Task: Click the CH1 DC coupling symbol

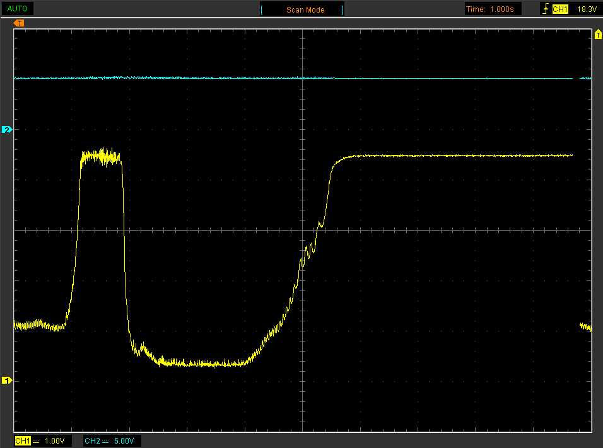Action: [36, 441]
